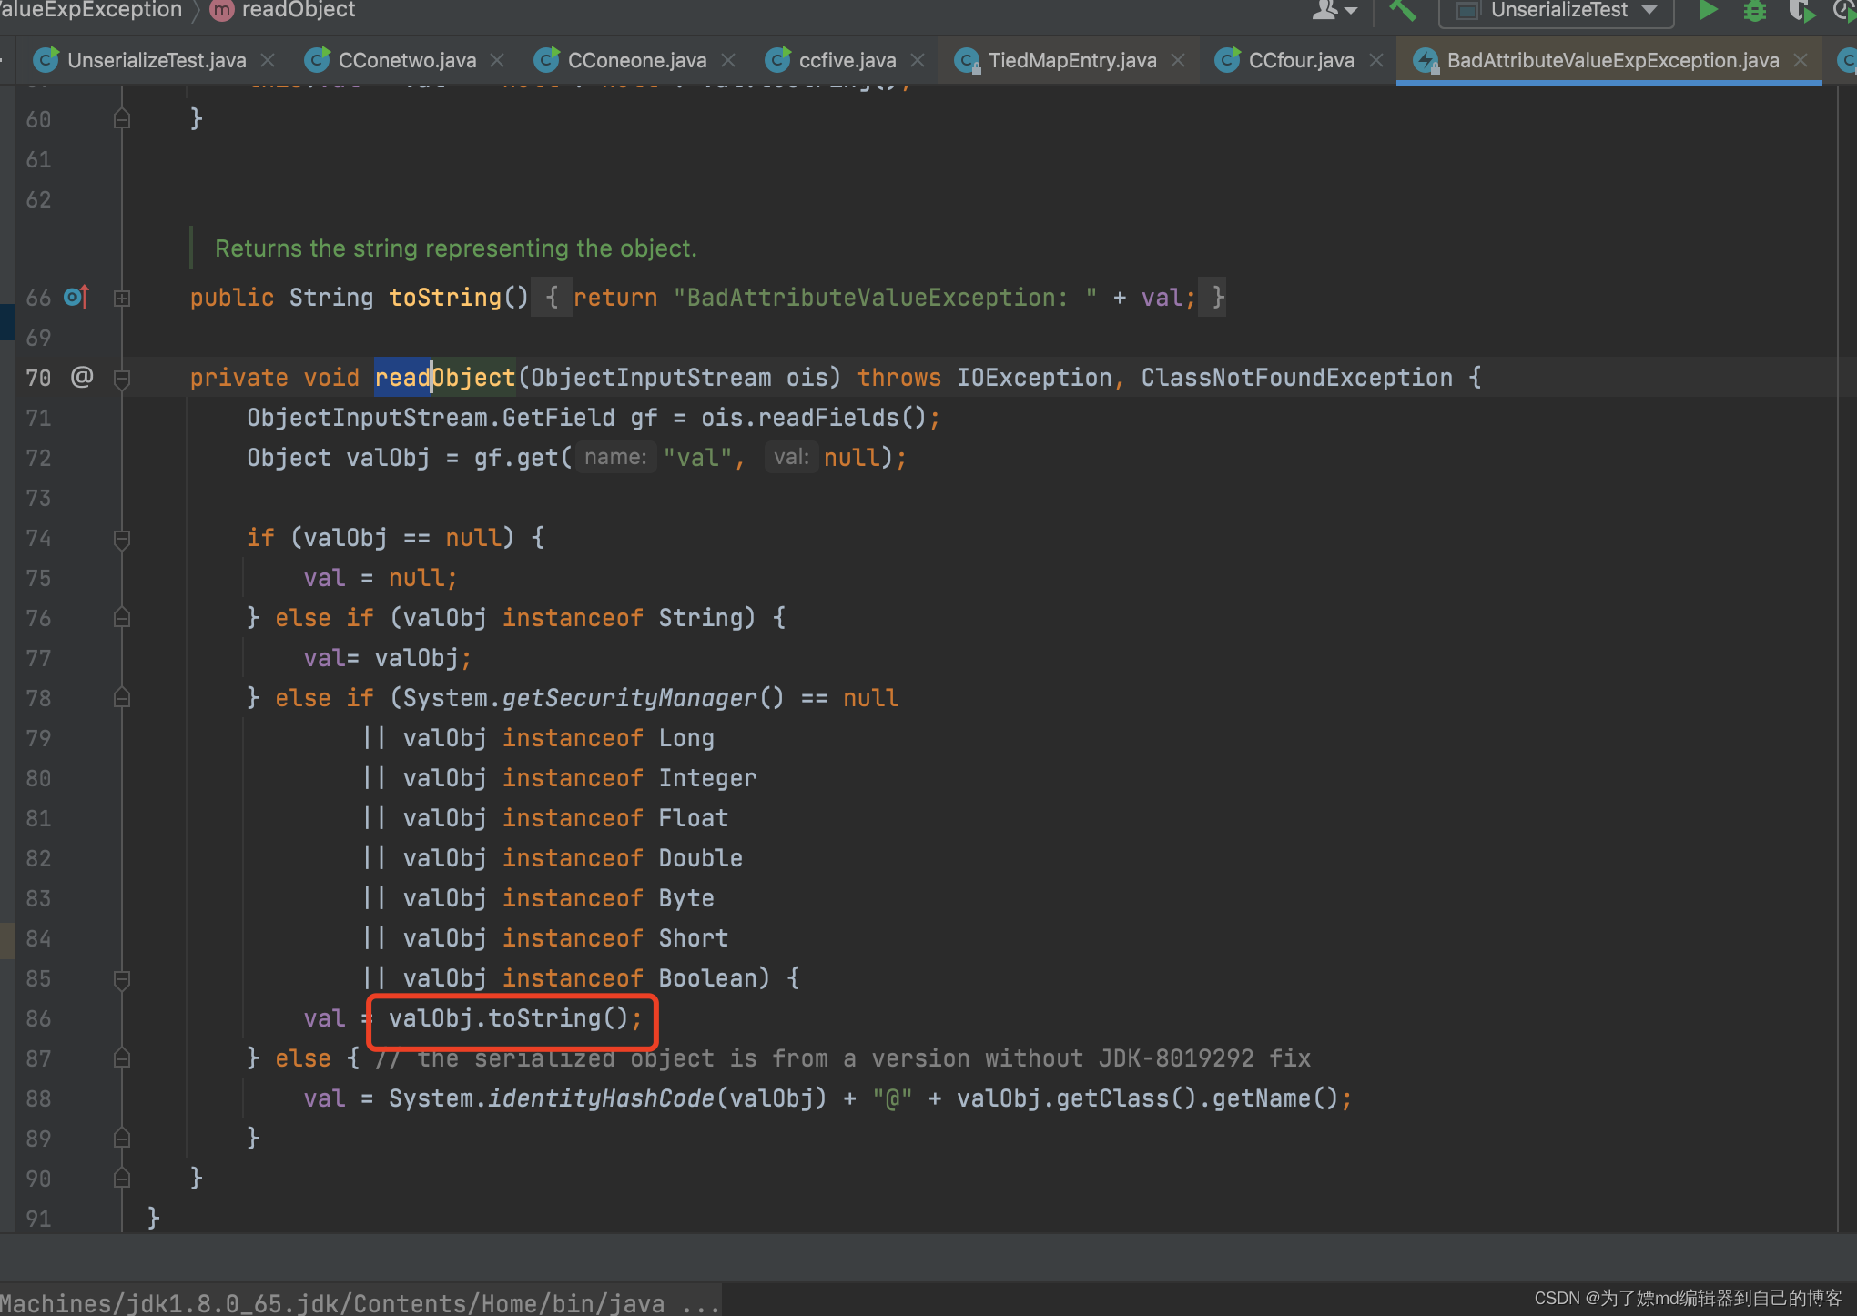Click the locked class icon on the TiedMapEntry.java tab
The width and height of the screenshot is (1857, 1316).
[x=967, y=60]
